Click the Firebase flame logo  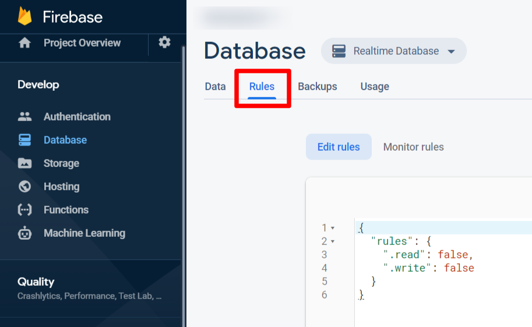25,16
